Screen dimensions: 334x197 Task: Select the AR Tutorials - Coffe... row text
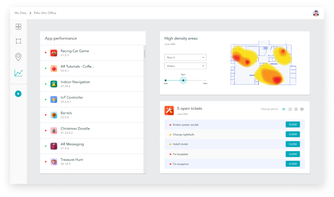tap(77, 67)
